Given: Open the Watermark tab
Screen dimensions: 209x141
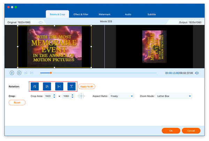Looking at the screenshot, I should (104, 15).
